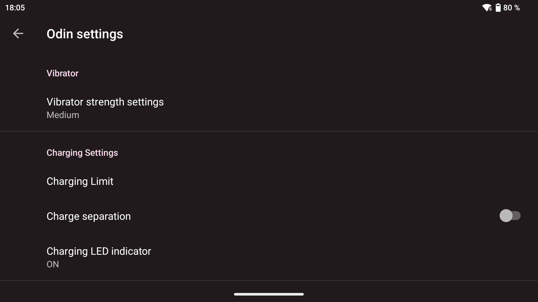Click the Charging Settings section header

pos(82,153)
